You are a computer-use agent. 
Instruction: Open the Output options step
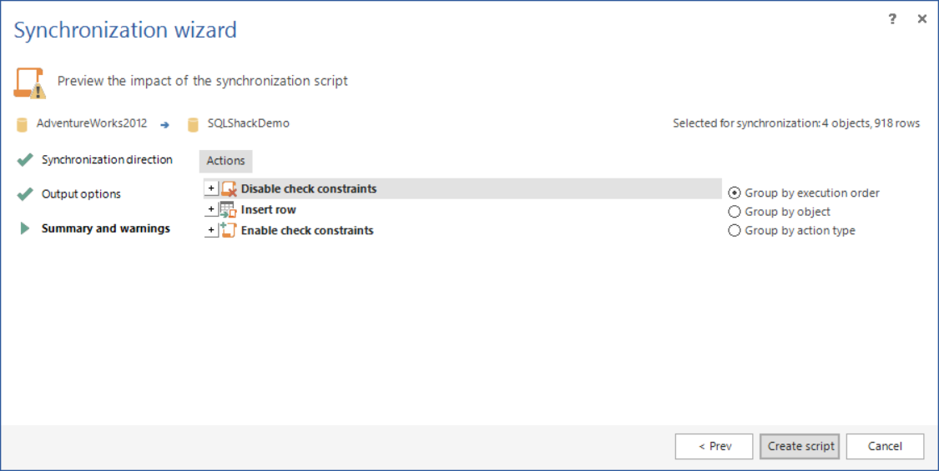tap(81, 194)
